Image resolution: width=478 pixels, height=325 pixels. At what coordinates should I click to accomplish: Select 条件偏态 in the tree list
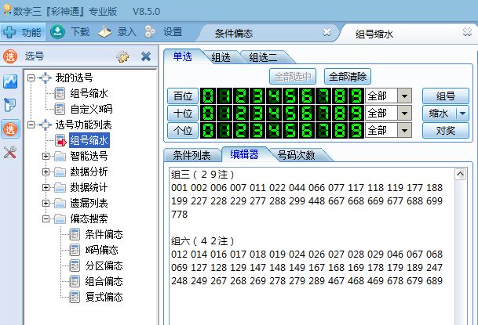[x=104, y=234]
